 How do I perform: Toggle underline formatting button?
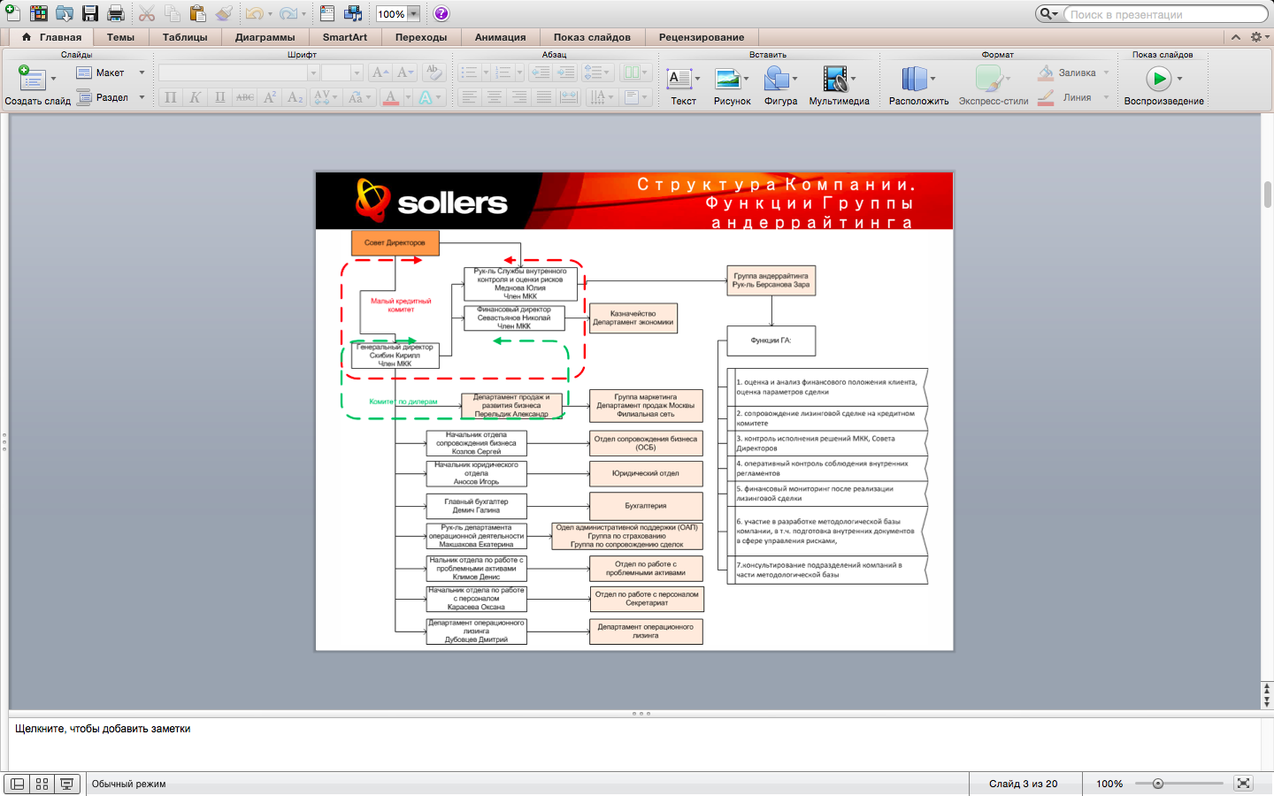point(220,97)
